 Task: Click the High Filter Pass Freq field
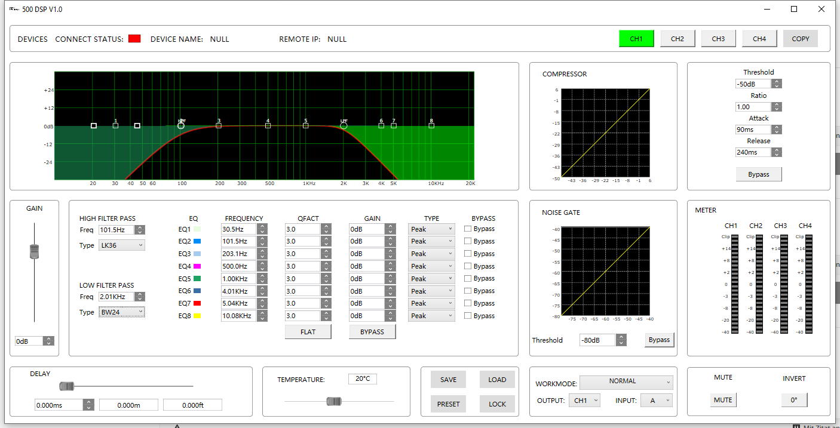click(x=116, y=230)
